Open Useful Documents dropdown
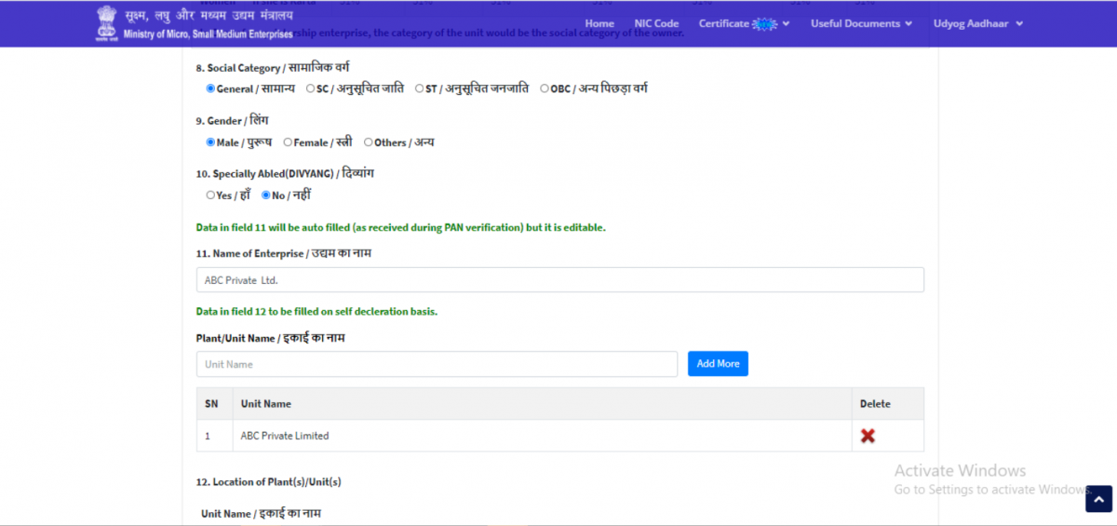The height and width of the screenshot is (526, 1117). tap(861, 23)
